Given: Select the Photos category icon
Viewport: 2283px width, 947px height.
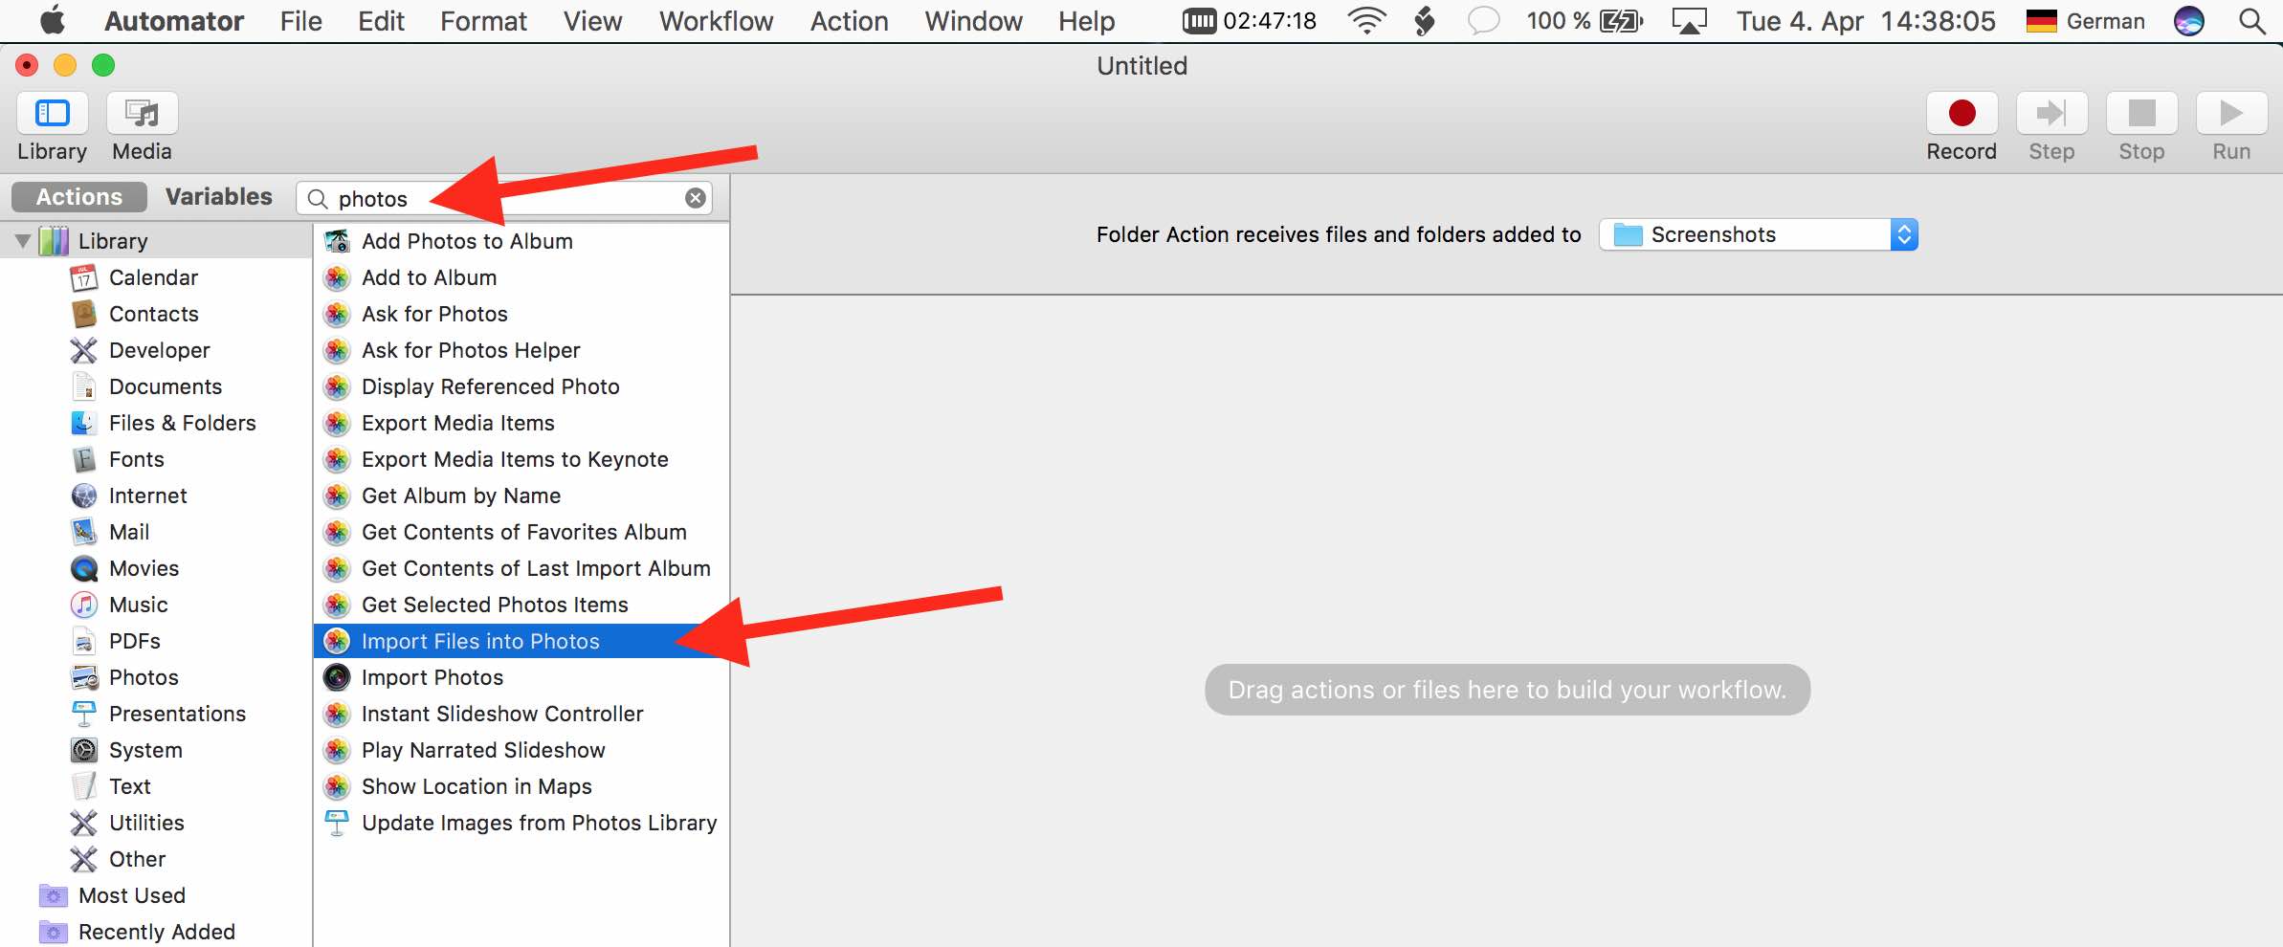Looking at the screenshot, I should pos(84,677).
